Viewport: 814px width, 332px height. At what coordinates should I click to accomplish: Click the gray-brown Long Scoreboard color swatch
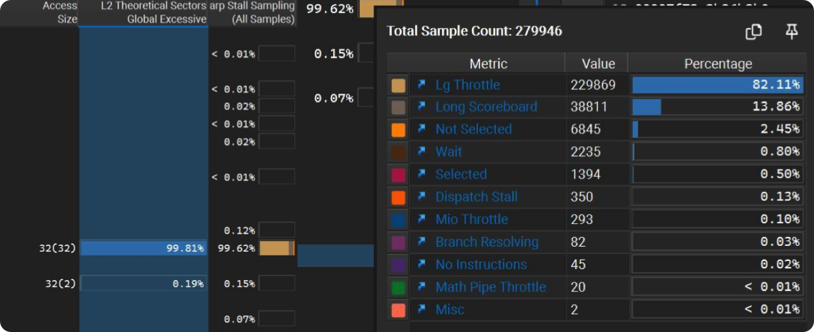(x=398, y=107)
